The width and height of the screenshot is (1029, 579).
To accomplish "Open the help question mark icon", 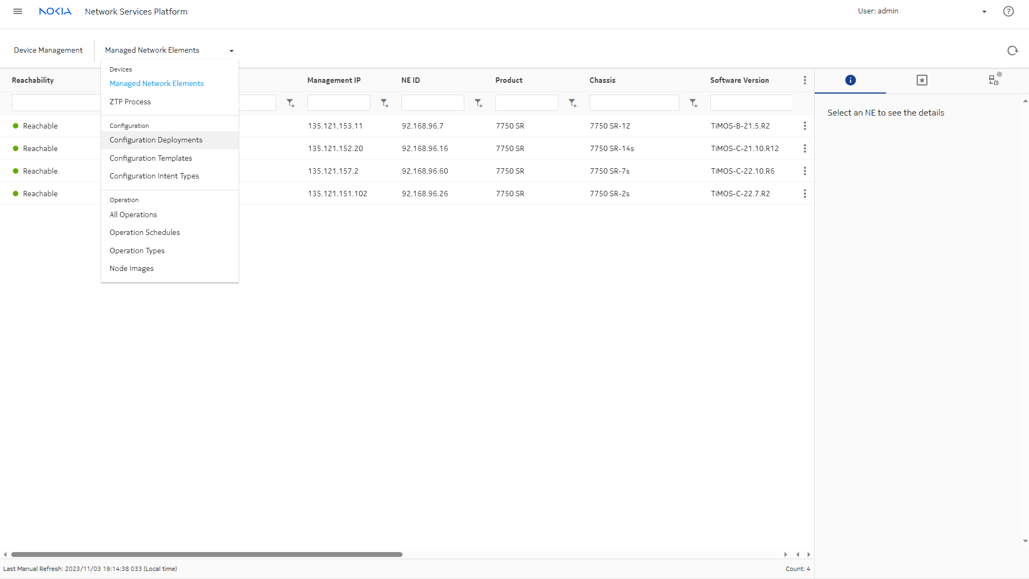I will pos(1008,11).
